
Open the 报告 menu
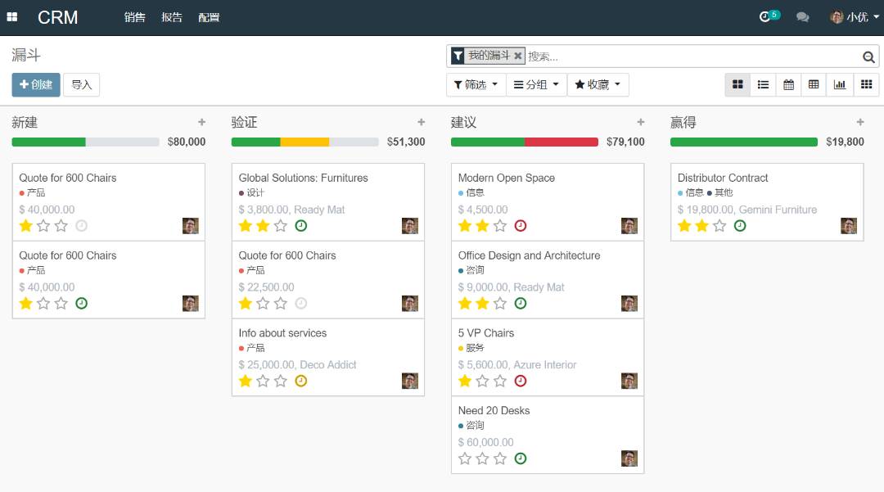(x=172, y=17)
